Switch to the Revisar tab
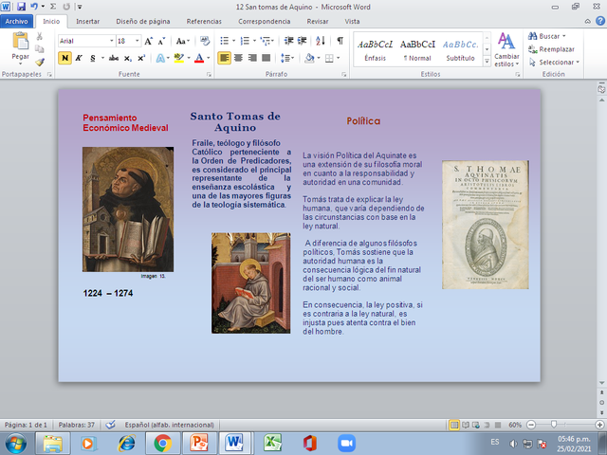Screen dimensions: 607x455 (x=318, y=21)
